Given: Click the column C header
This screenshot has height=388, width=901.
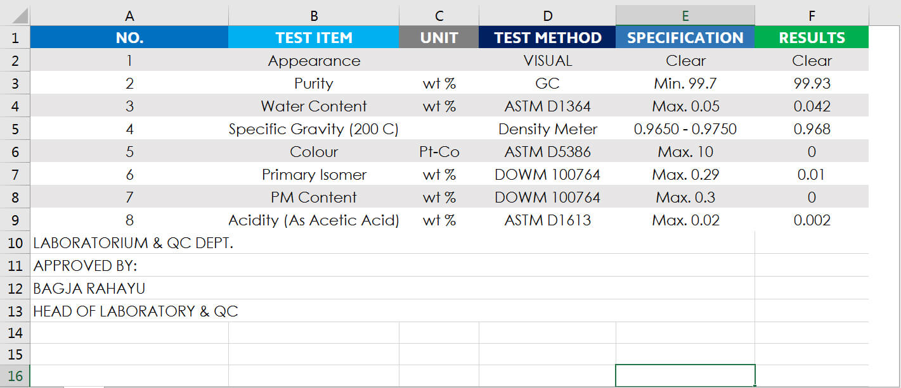Looking at the screenshot, I should tap(439, 16).
